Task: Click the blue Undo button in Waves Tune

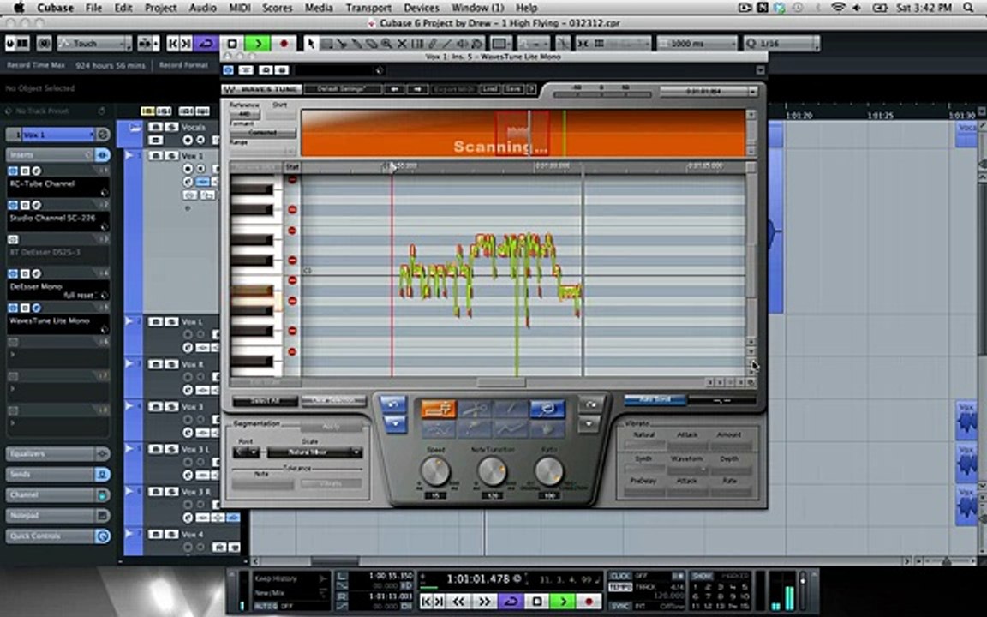Action: [x=394, y=404]
